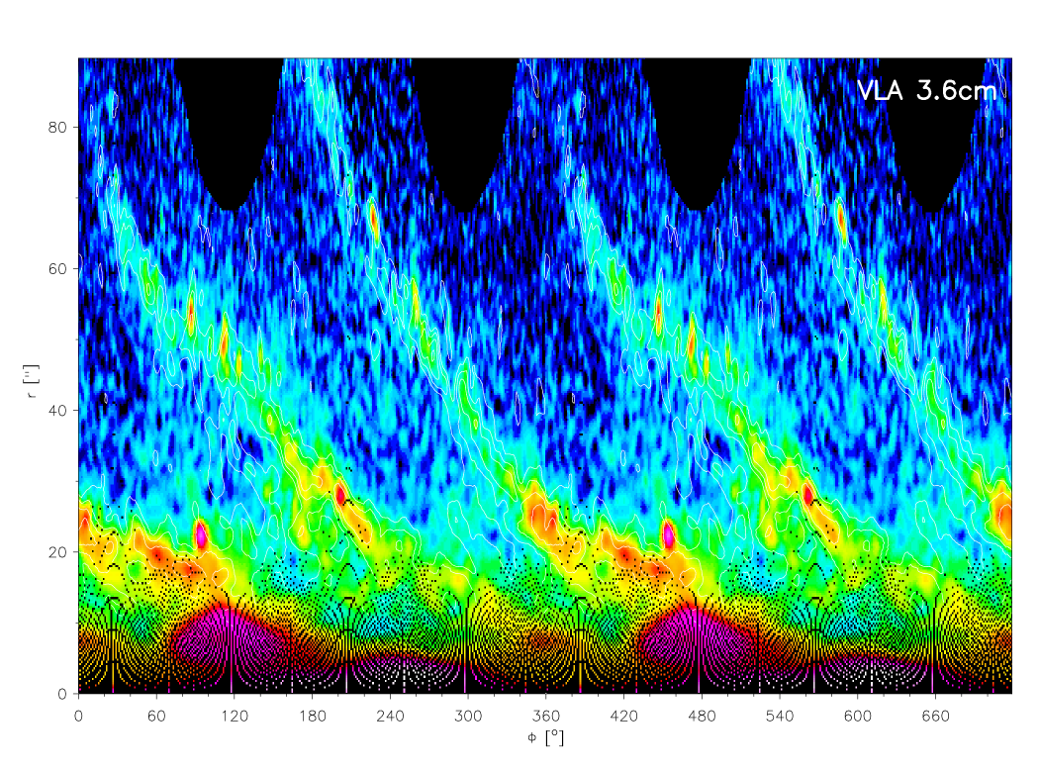Screen dimensions: 1039x771
Task: Select x-axis tick label 480
Action: point(702,716)
